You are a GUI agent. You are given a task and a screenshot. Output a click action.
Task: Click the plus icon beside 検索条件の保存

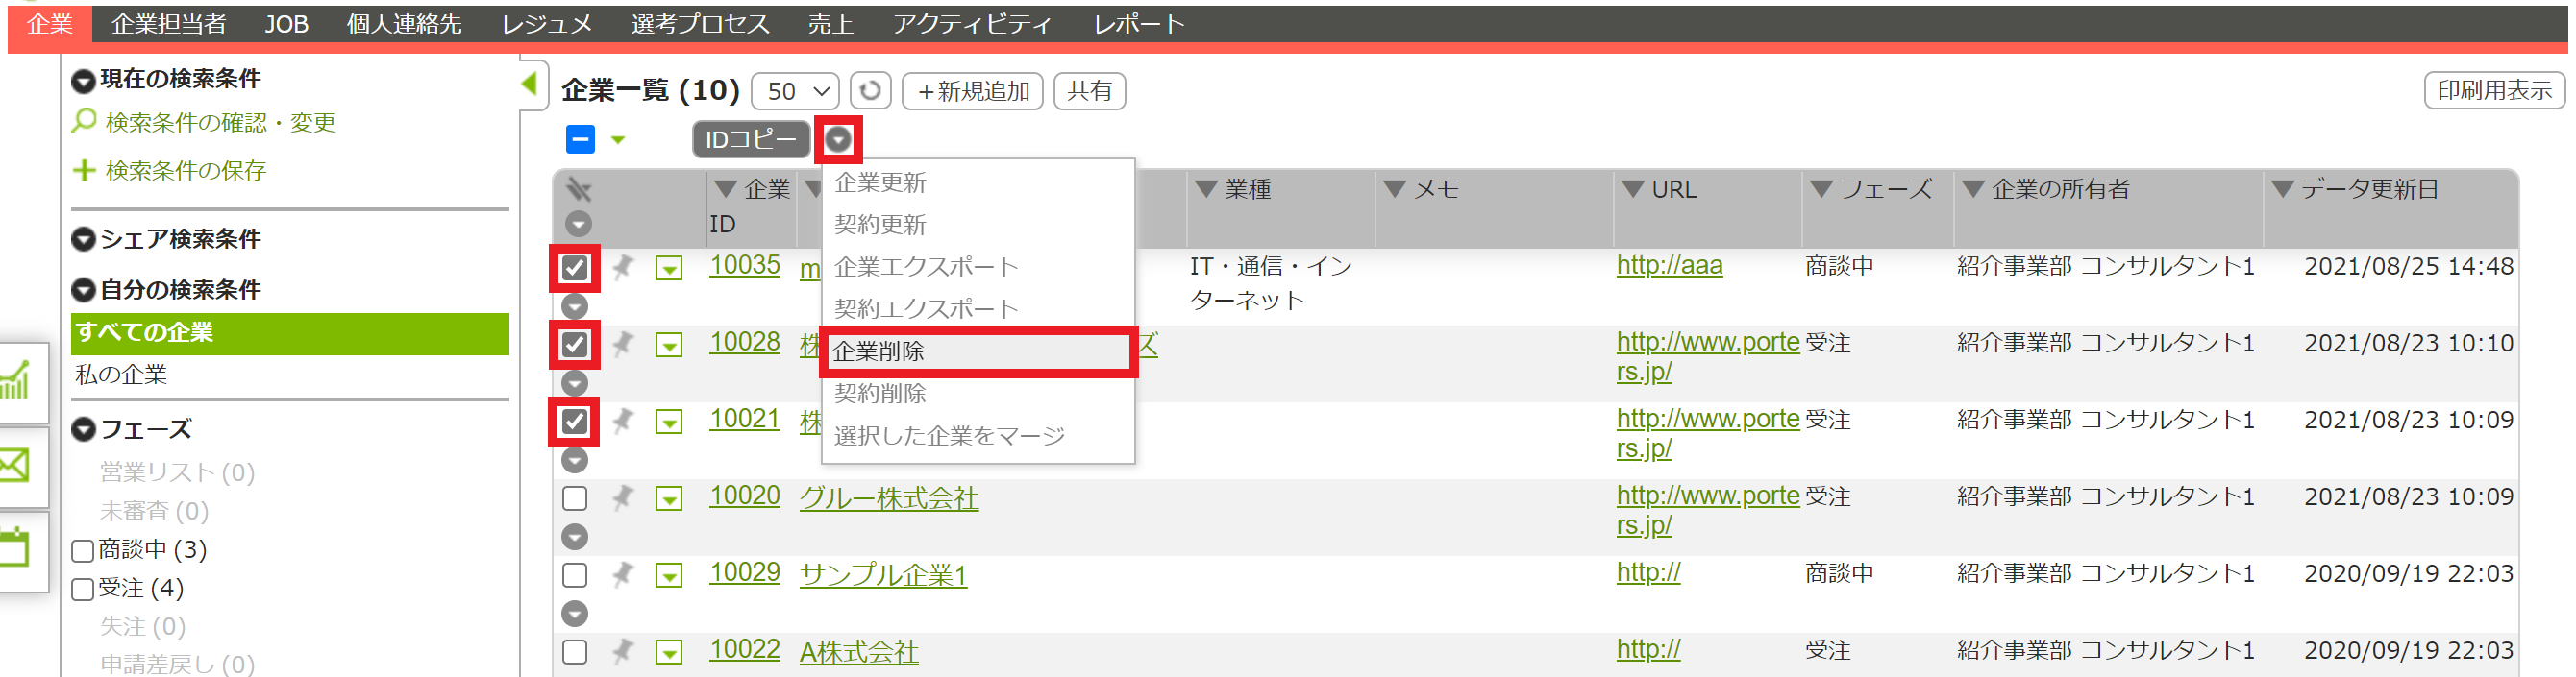85,171
